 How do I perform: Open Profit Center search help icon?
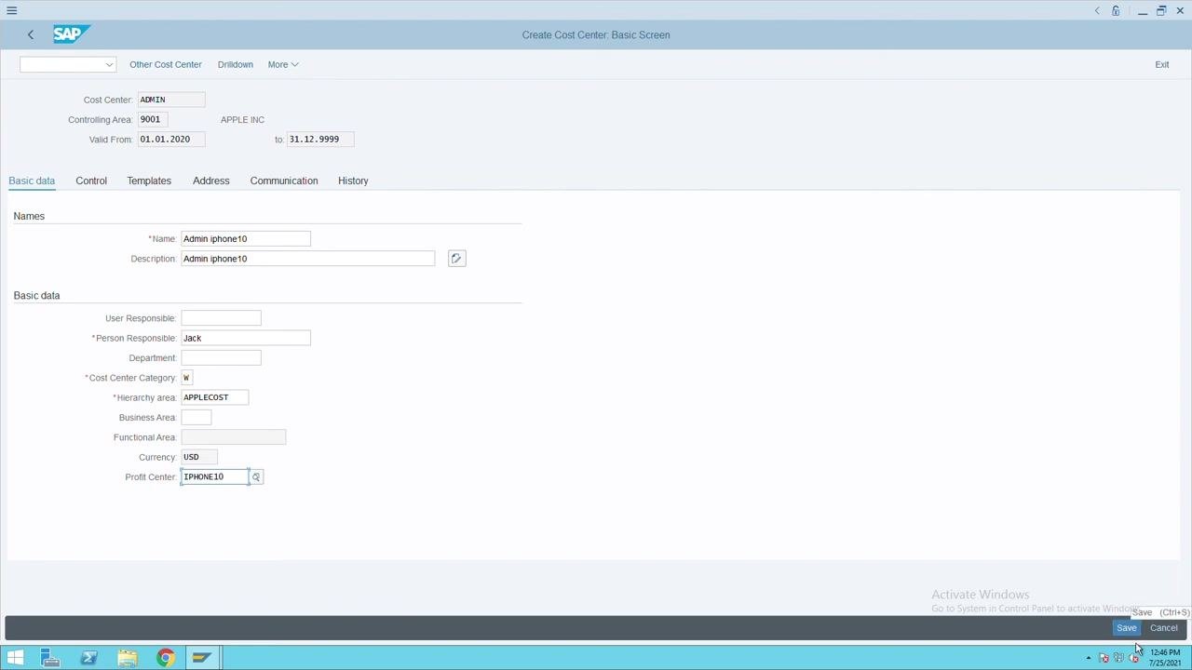point(256,477)
